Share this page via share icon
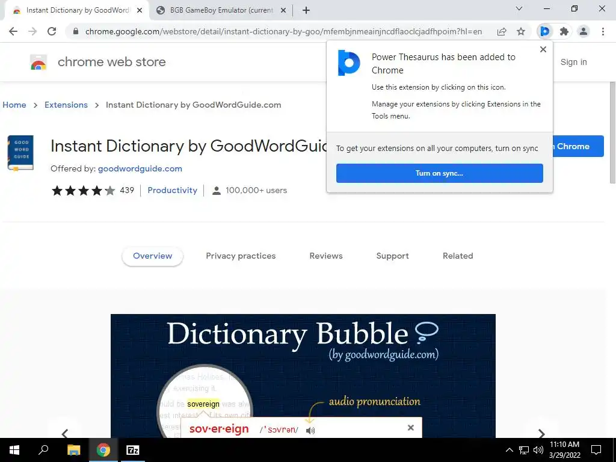The height and width of the screenshot is (462, 616). [502, 31]
